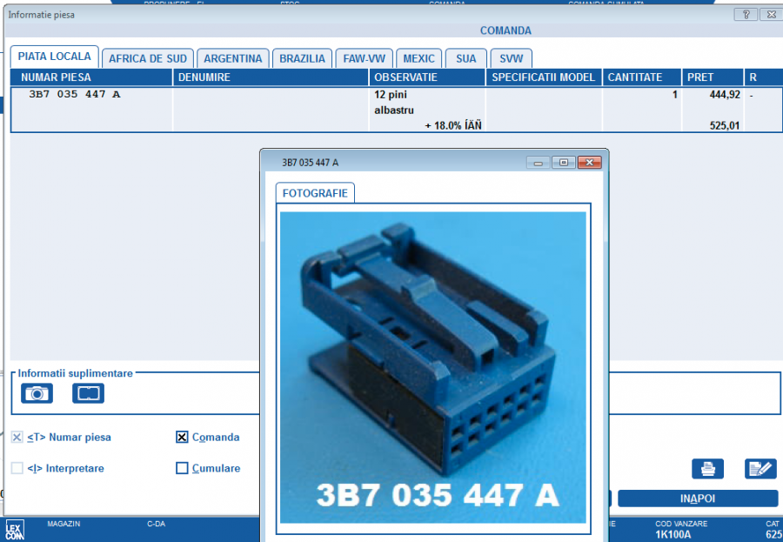Viewport: 783px width, 542px height.
Task: Enable the Cumulare checkbox
Action: pyautogui.click(x=182, y=468)
